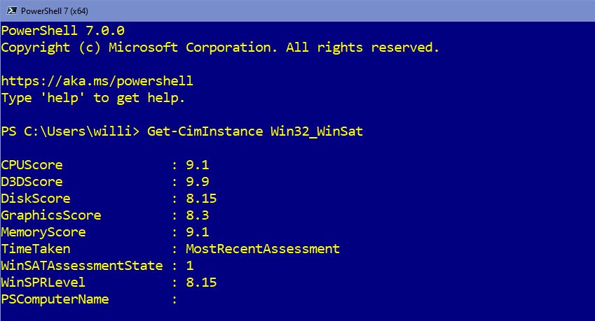
Task: Click the Type 'help' to get help line
Action: click(93, 98)
